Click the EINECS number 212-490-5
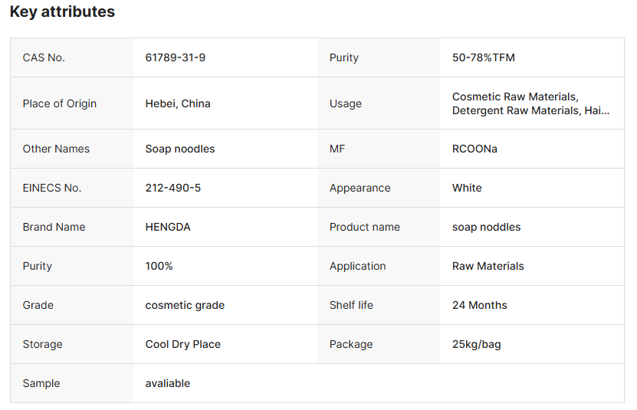 pyautogui.click(x=173, y=188)
